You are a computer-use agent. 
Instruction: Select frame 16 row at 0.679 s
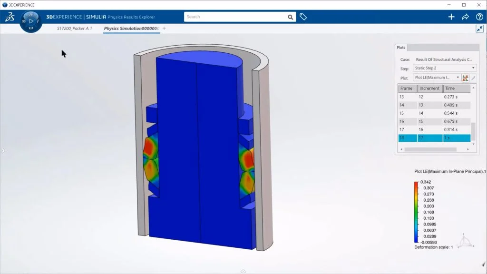point(434,121)
